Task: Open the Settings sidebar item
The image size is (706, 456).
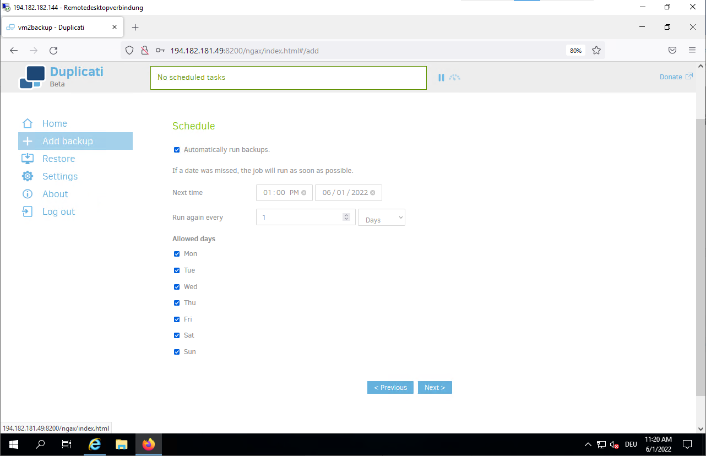Action: coord(60,176)
